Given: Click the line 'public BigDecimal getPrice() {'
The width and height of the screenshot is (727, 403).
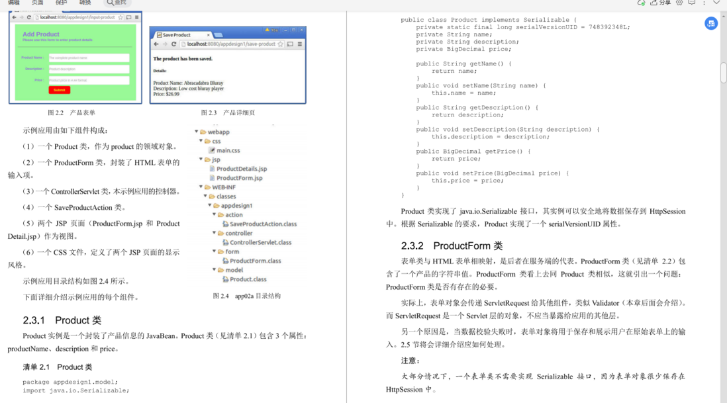Looking at the screenshot, I should pos(473,152).
